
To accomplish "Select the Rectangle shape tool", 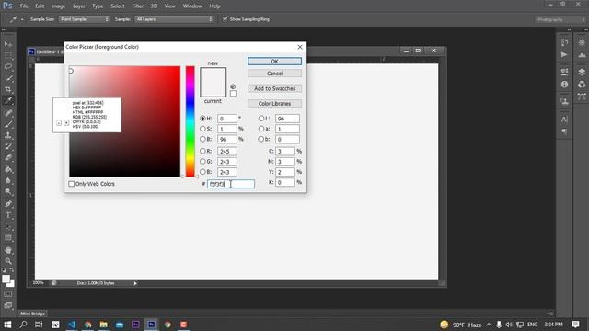I will click(8, 238).
